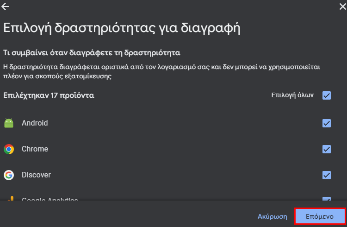Click the 'Επόμενο' next button

(x=320, y=216)
